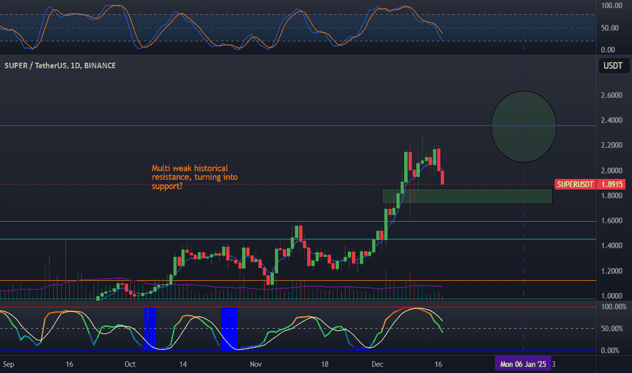
Task: Click the 18 date label on time axis
Action: (324, 364)
